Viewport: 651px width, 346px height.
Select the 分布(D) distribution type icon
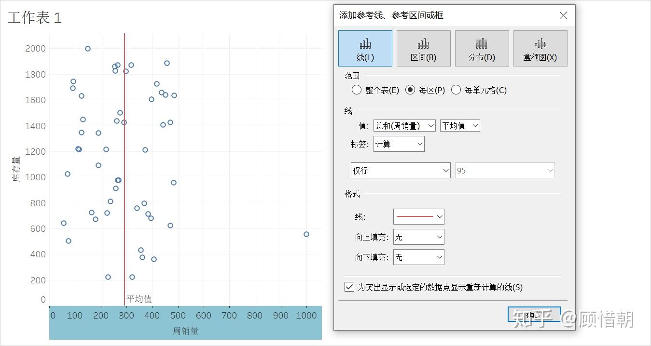tap(482, 48)
